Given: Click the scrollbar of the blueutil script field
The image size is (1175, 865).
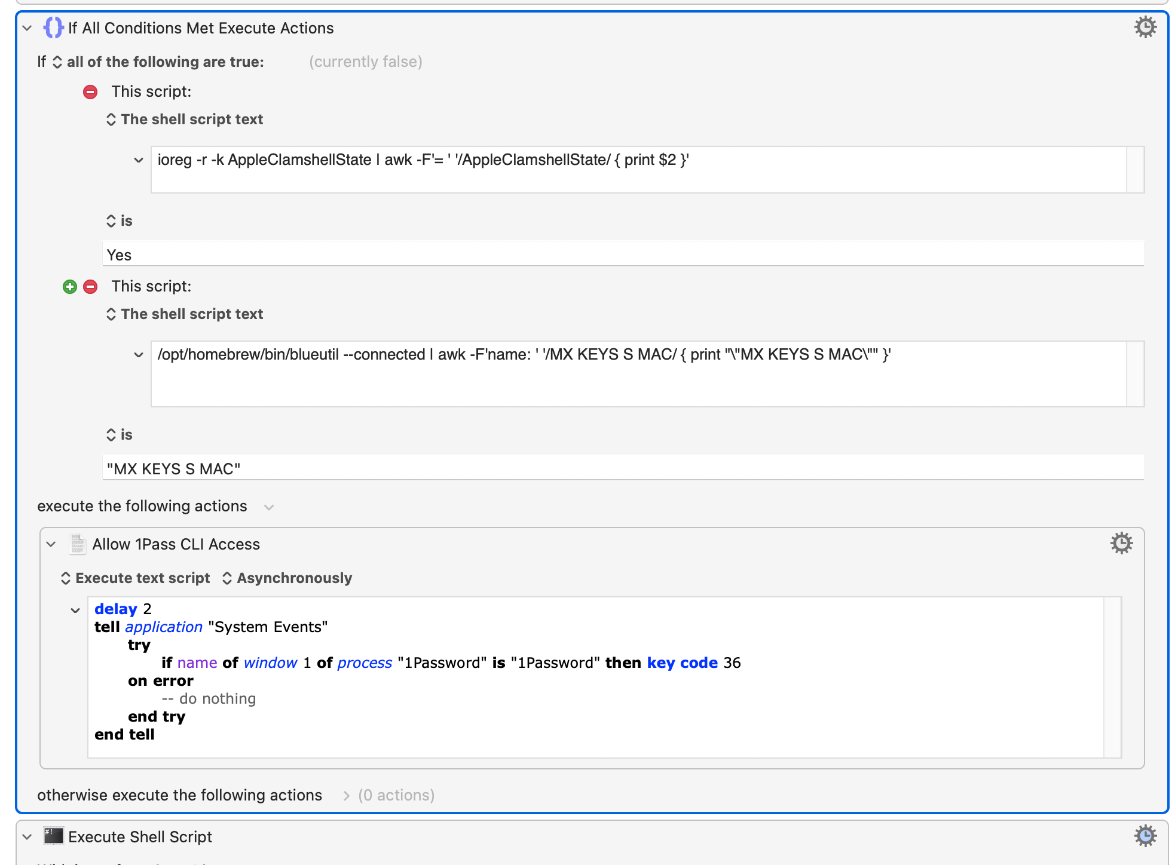Looking at the screenshot, I should [1135, 374].
